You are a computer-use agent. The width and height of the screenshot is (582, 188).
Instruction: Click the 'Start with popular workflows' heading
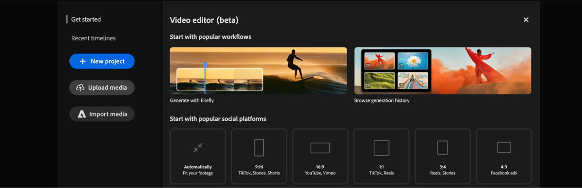[210, 37]
